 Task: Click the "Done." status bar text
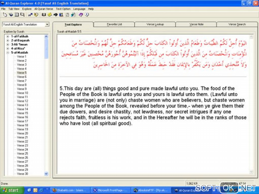(x=5, y=184)
